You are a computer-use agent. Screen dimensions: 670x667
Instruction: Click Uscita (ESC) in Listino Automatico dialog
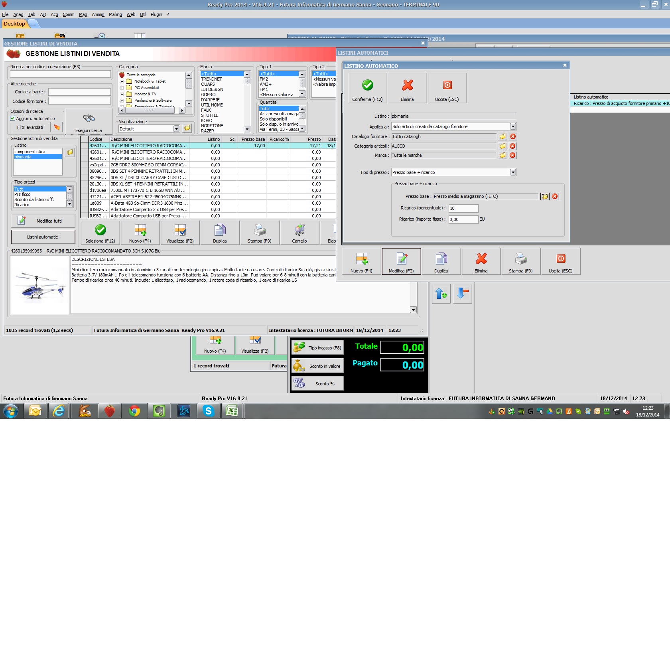point(447,88)
